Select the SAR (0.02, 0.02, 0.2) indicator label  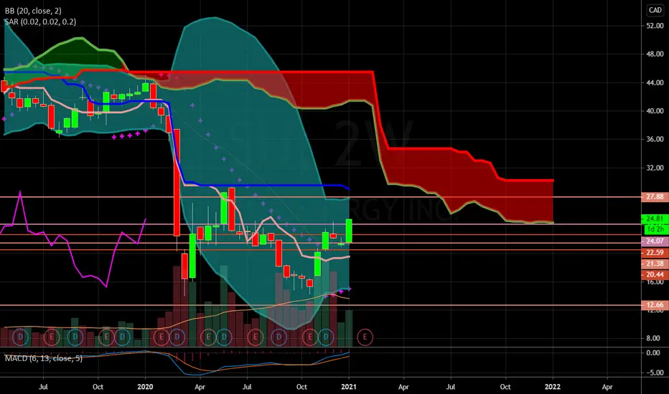pyautogui.click(x=40, y=21)
